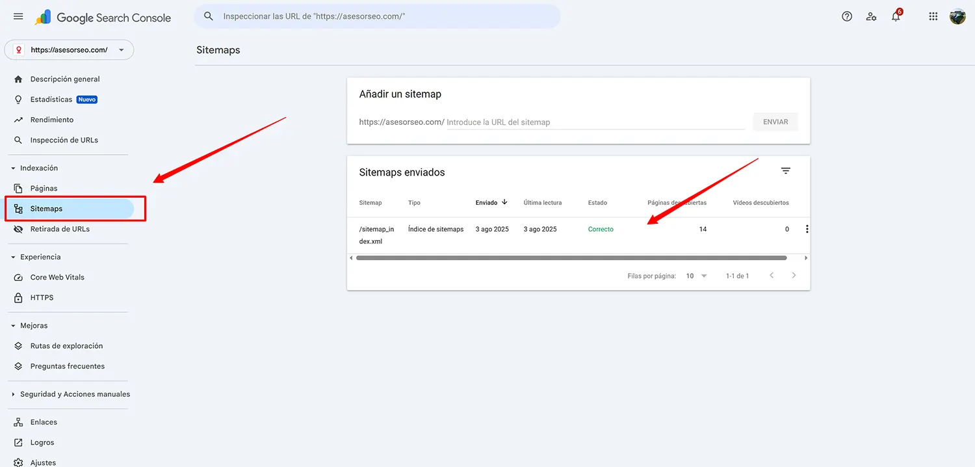Go to Descripción general
975x467 pixels.
[65, 79]
